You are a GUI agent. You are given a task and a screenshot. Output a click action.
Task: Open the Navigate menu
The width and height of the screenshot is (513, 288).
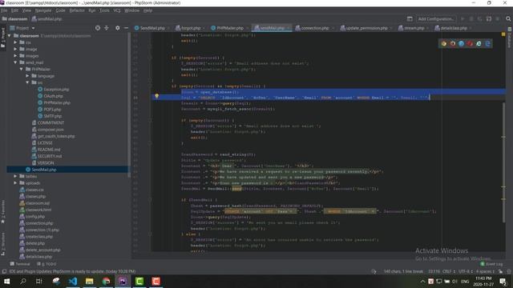click(x=43, y=10)
